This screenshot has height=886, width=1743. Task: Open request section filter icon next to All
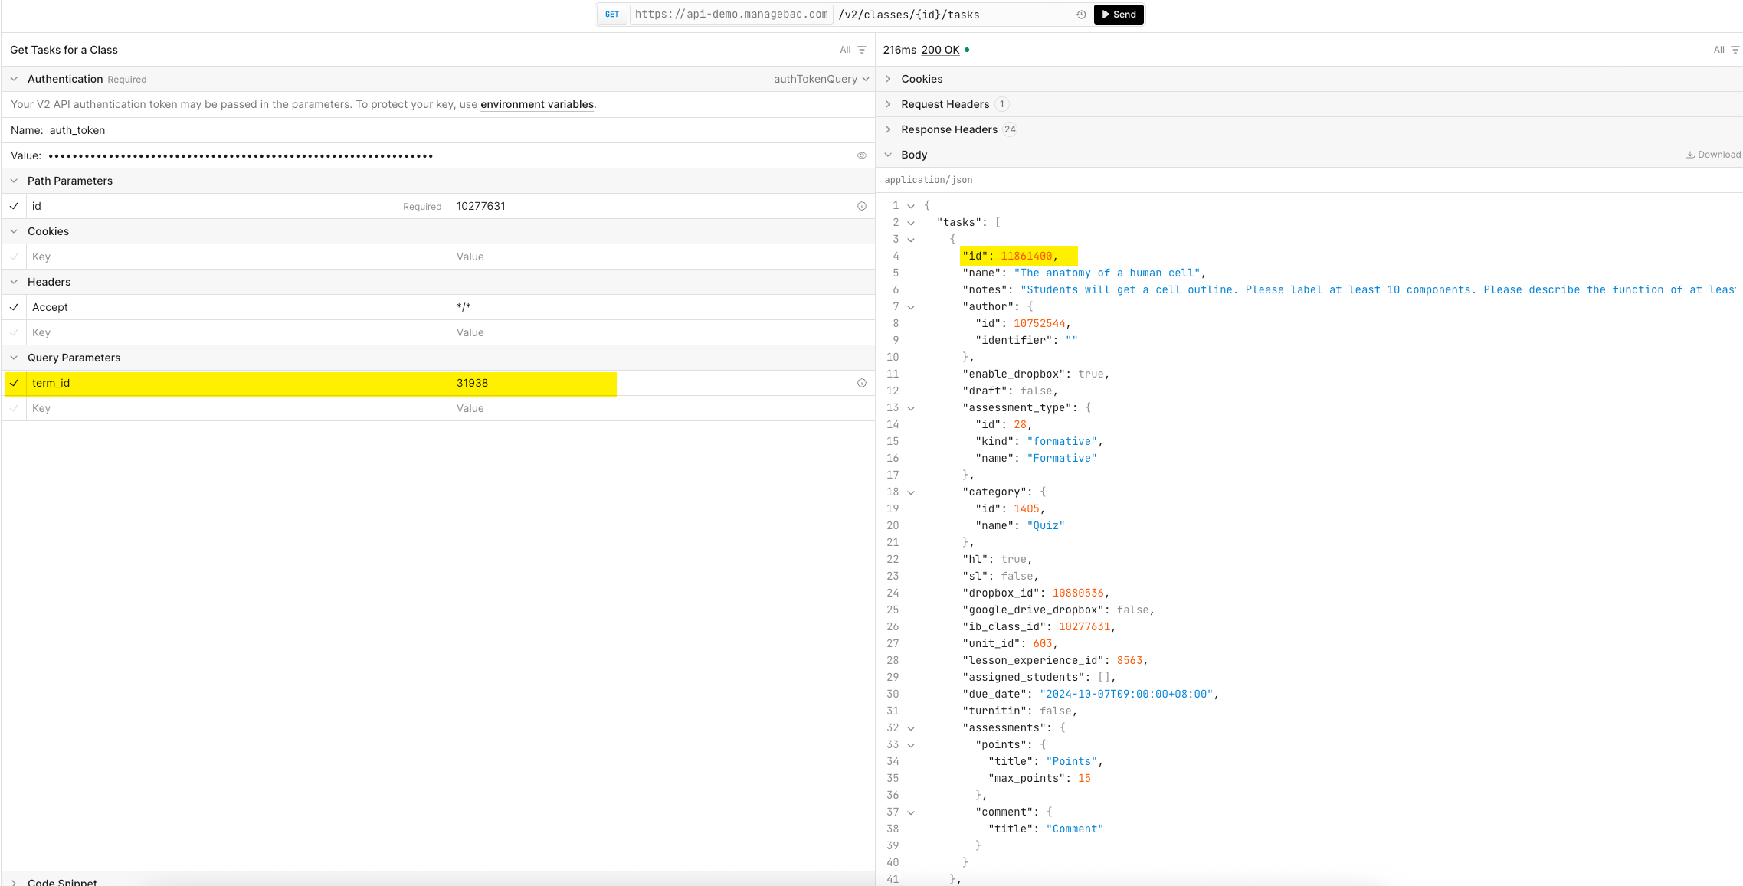click(862, 50)
